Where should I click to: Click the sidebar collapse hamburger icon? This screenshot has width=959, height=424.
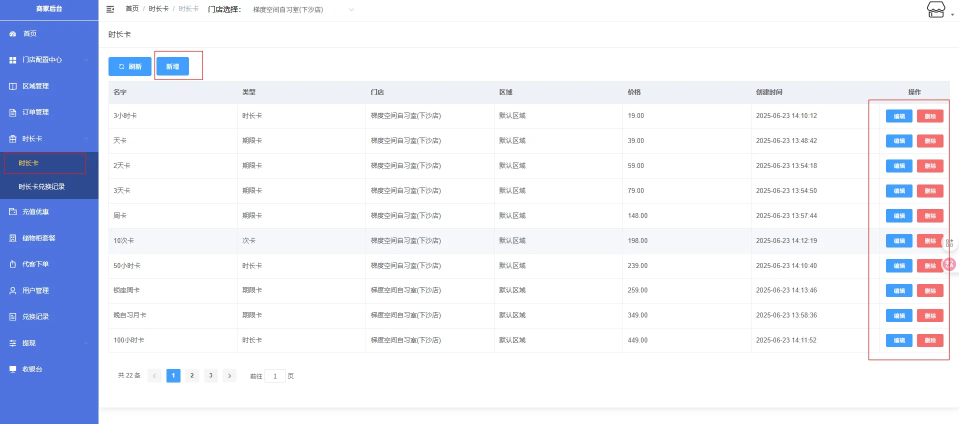[110, 9]
